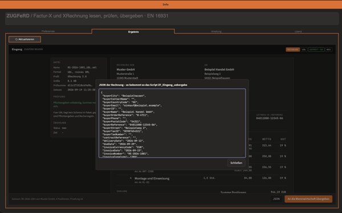Click the "deliveryDate" JSON line
Screen dimensions: 342x213
coord(123,141)
